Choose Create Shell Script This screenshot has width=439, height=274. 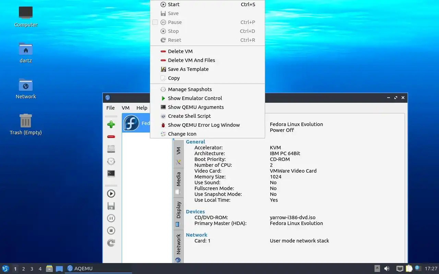pos(207,116)
